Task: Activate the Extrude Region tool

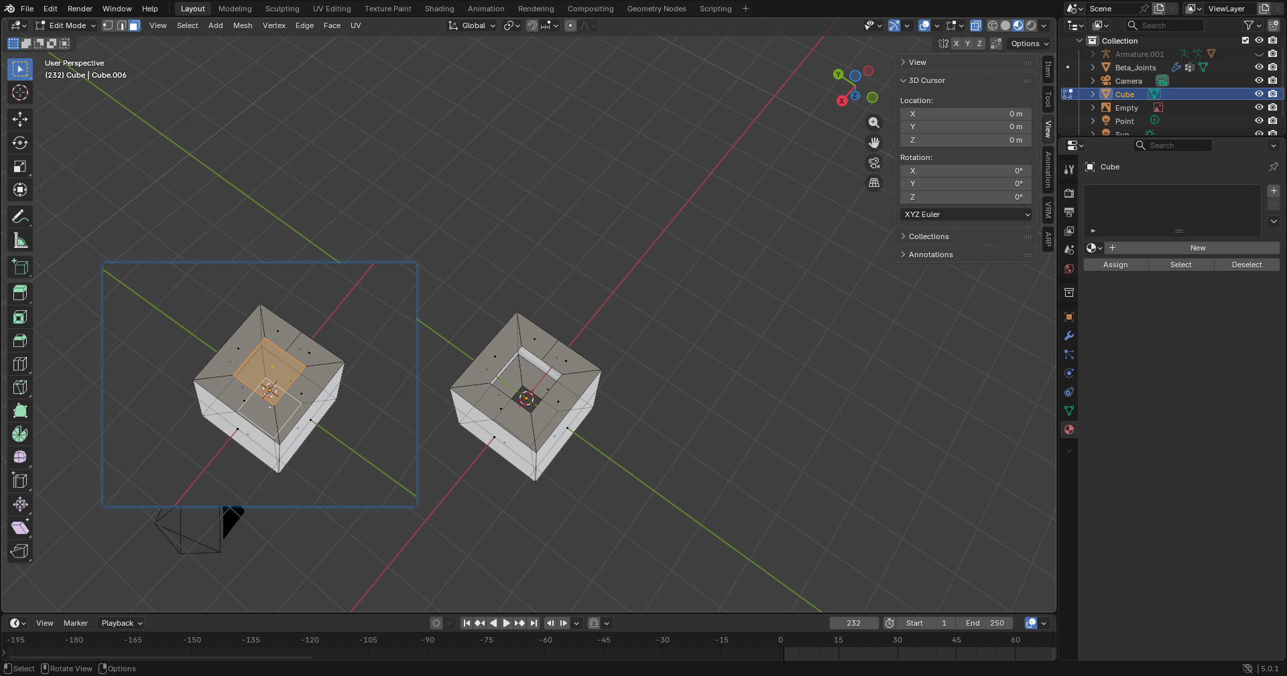Action: [20, 293]
